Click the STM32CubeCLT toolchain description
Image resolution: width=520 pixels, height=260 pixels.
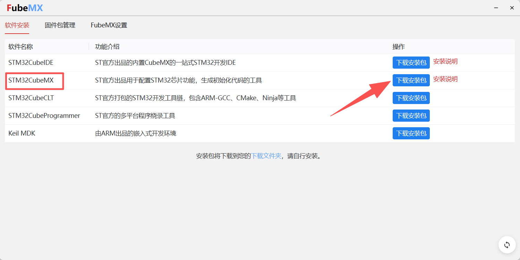(x=195, y=98)
